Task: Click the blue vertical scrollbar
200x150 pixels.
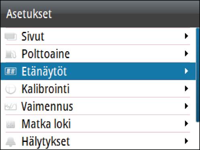Action: 198,75
